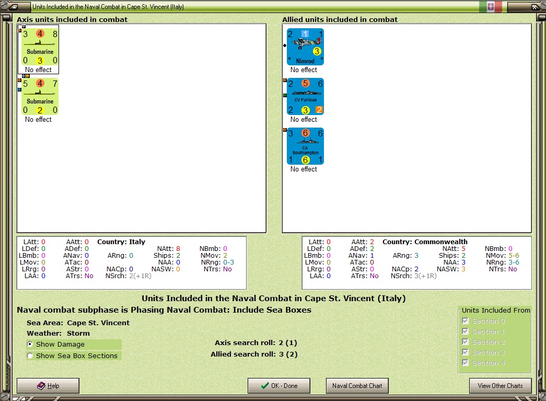Image resolution: width=546 pixels, height=401 pixels.
Task: Click the Italy NSrch: 2(+1R) value
Action: (x=141, y=276)
